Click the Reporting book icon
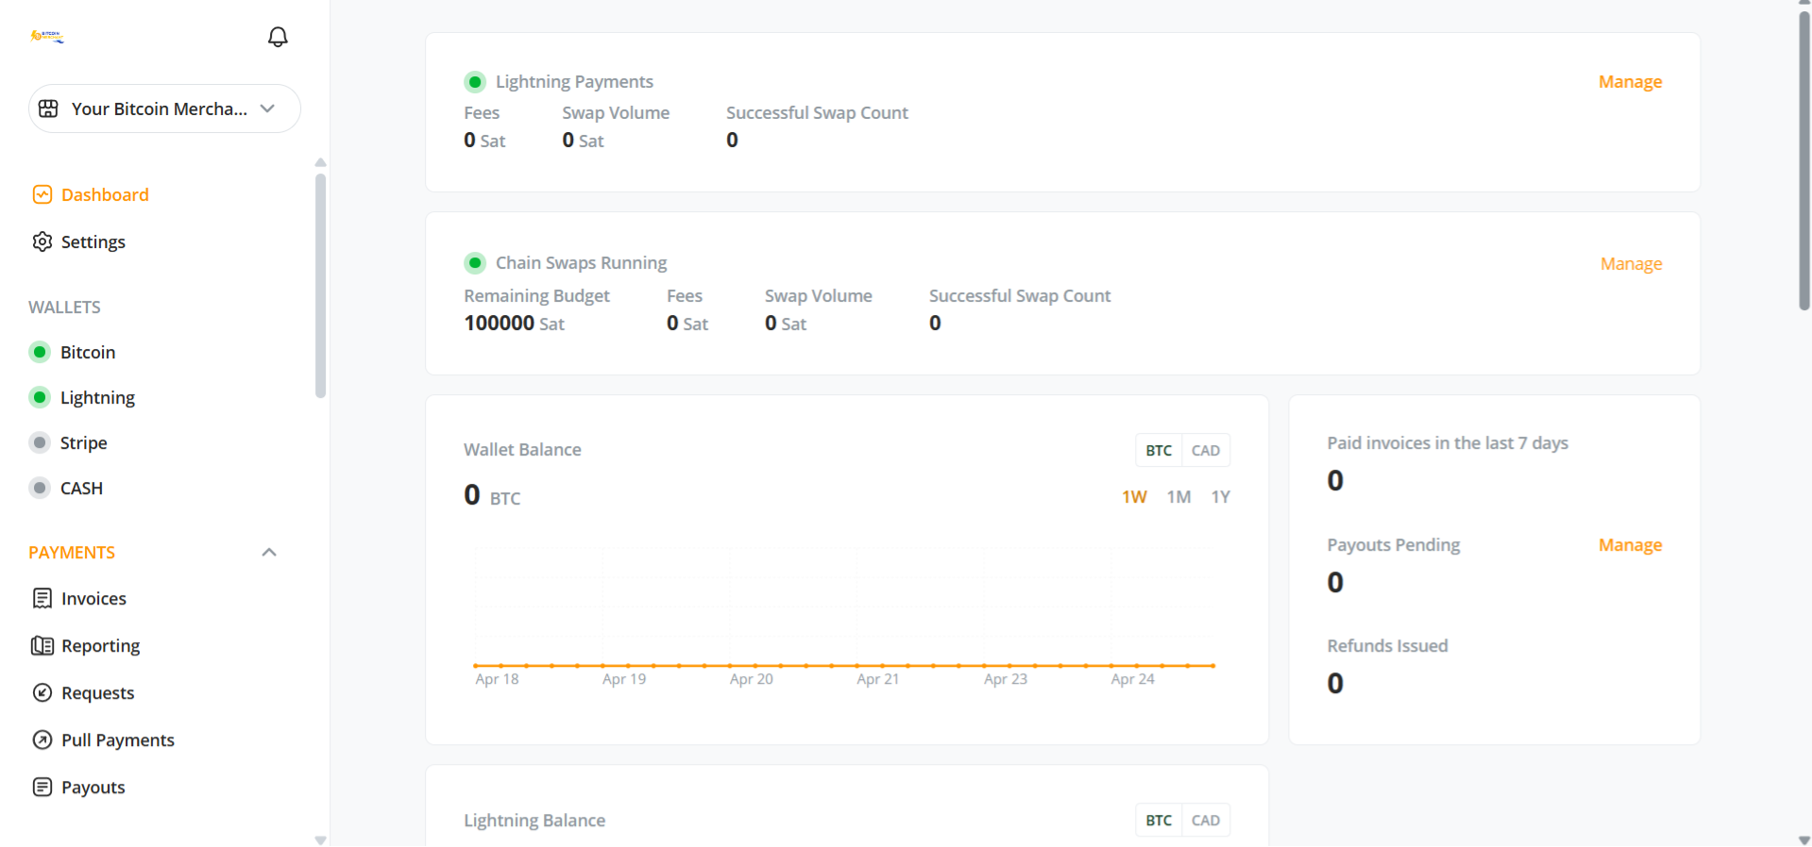The image size is (1812, 847). [x=42, y=645]
